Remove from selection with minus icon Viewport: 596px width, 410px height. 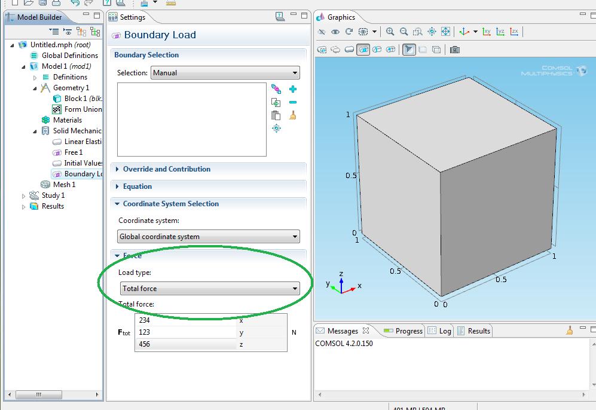[x=293, y=102]
